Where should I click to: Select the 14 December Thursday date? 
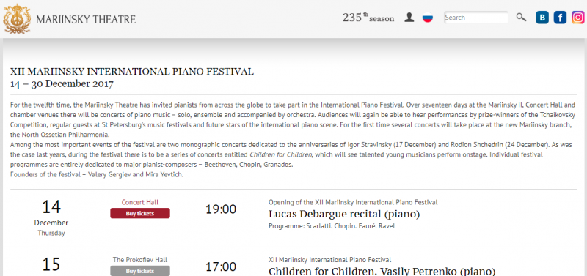(51, 217)
